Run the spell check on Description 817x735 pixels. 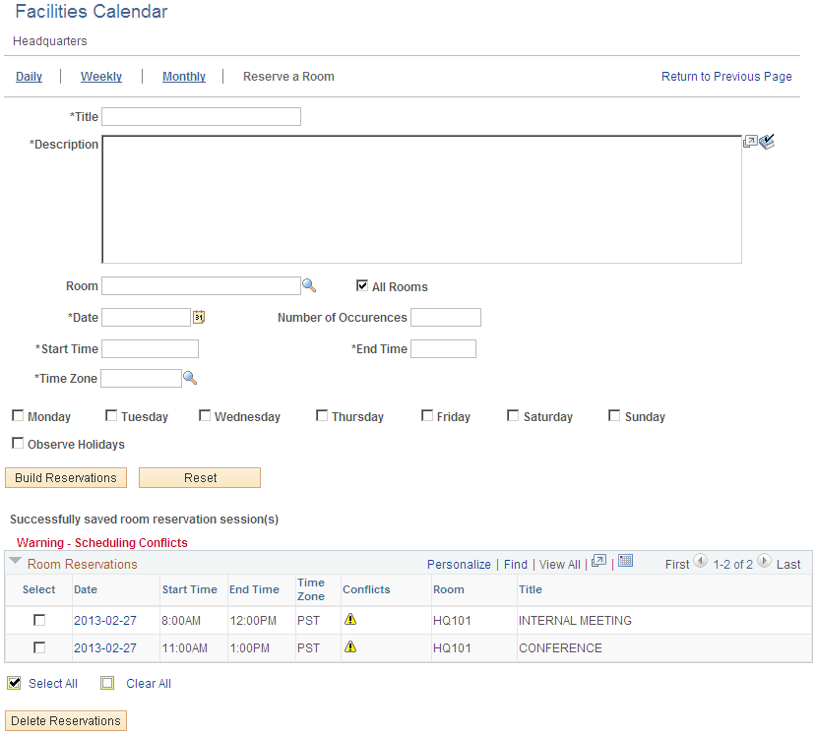click(x=767, y=141)
